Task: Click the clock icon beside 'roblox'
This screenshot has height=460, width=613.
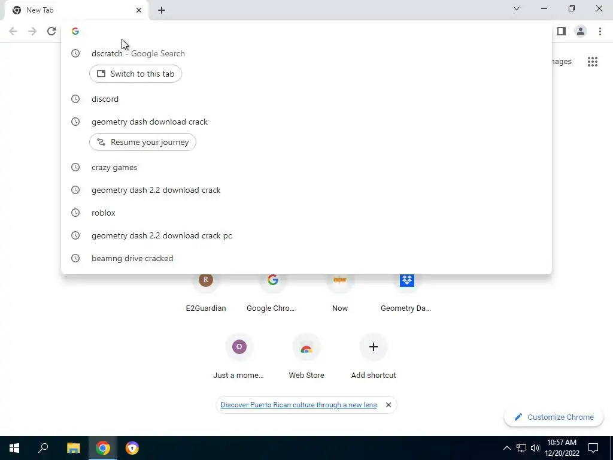Action: 75,213
